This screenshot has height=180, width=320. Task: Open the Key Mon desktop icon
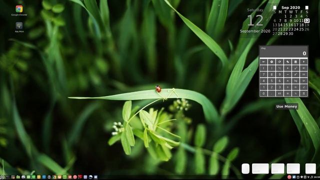click(19, 27)
